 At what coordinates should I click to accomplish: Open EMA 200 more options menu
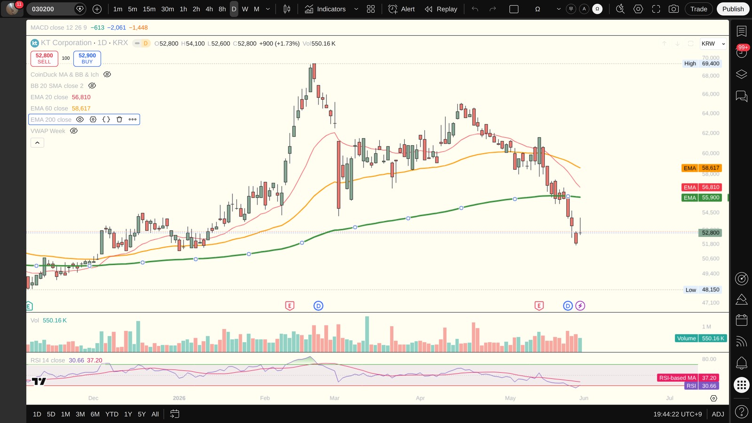pos(133,119)
